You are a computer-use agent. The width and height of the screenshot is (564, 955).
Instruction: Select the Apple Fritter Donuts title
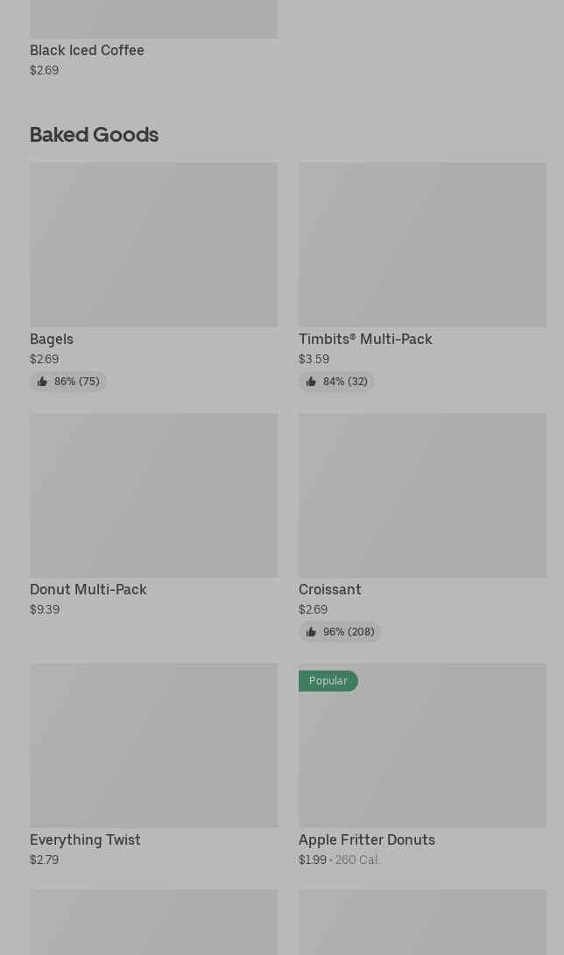point(367,840)
